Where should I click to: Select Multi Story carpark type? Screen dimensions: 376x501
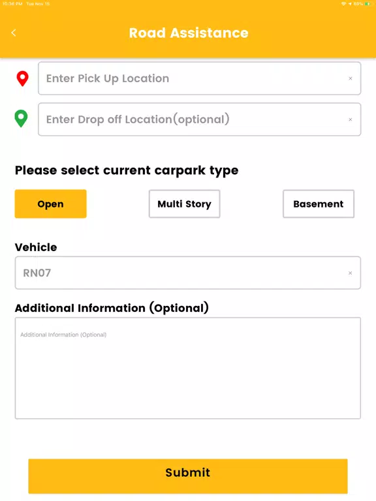pyautogui.click(x=185, y=204)
